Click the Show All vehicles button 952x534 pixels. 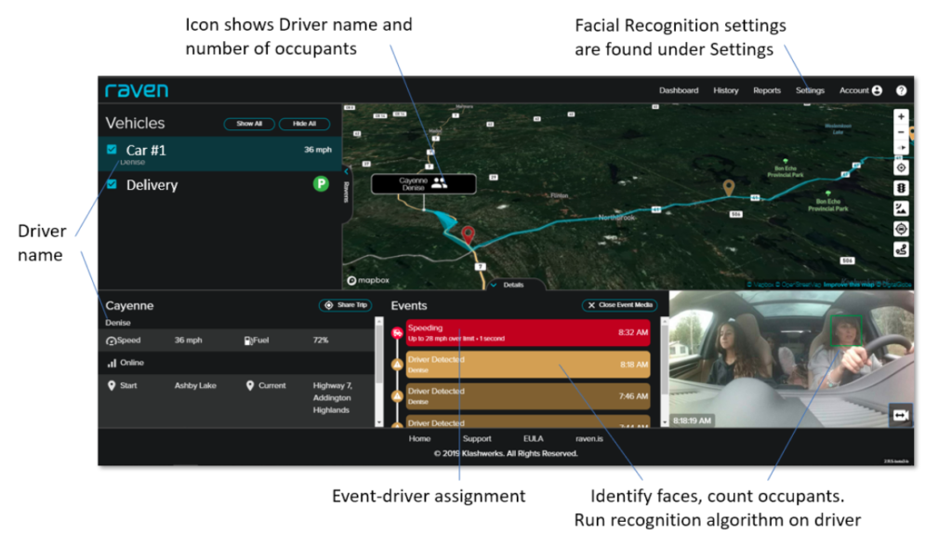pyautogui.click(x=249, y=124)
